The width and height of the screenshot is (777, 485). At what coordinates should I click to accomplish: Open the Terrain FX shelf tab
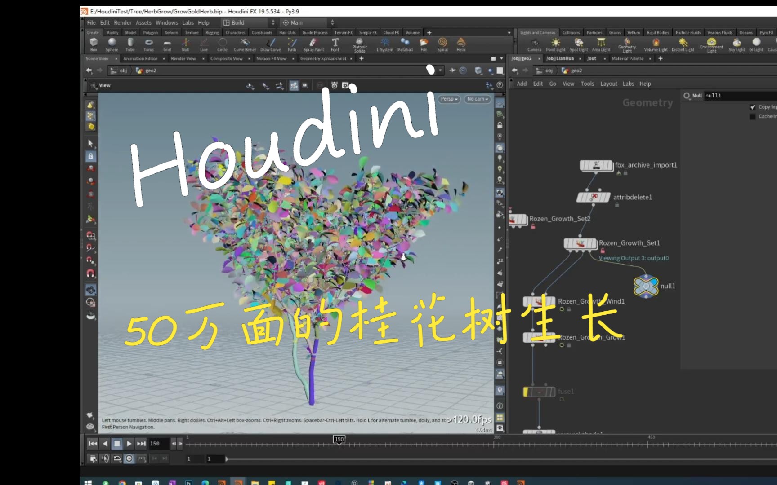tap(344, 33)
